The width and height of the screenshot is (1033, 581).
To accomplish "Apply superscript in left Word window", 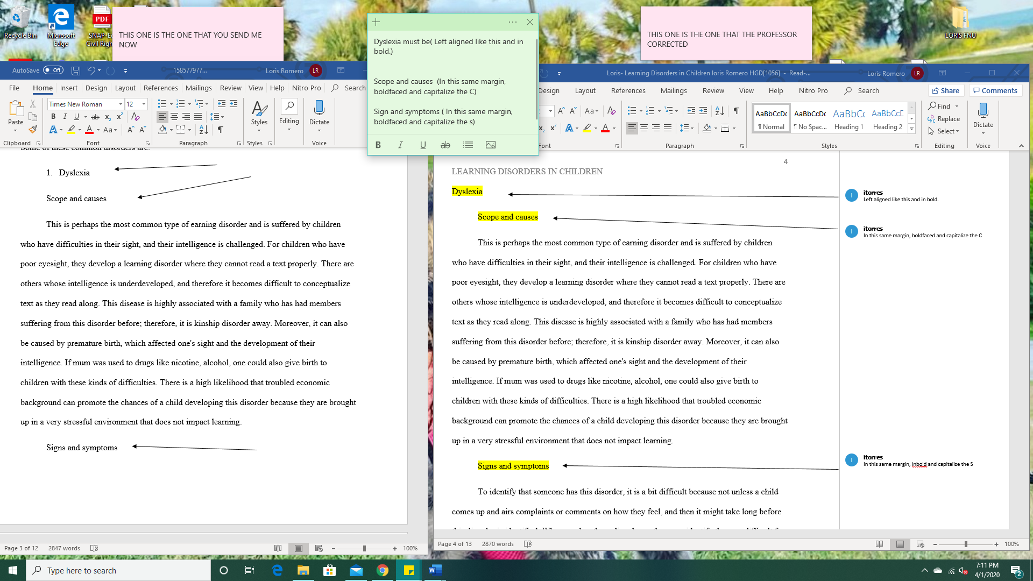I will [x=119, y=117].
